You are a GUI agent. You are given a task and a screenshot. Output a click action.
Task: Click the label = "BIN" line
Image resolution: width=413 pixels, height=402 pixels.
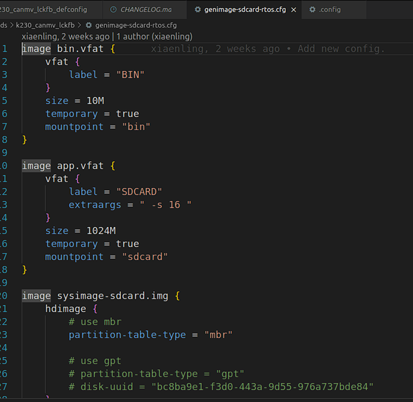[107, 75]
